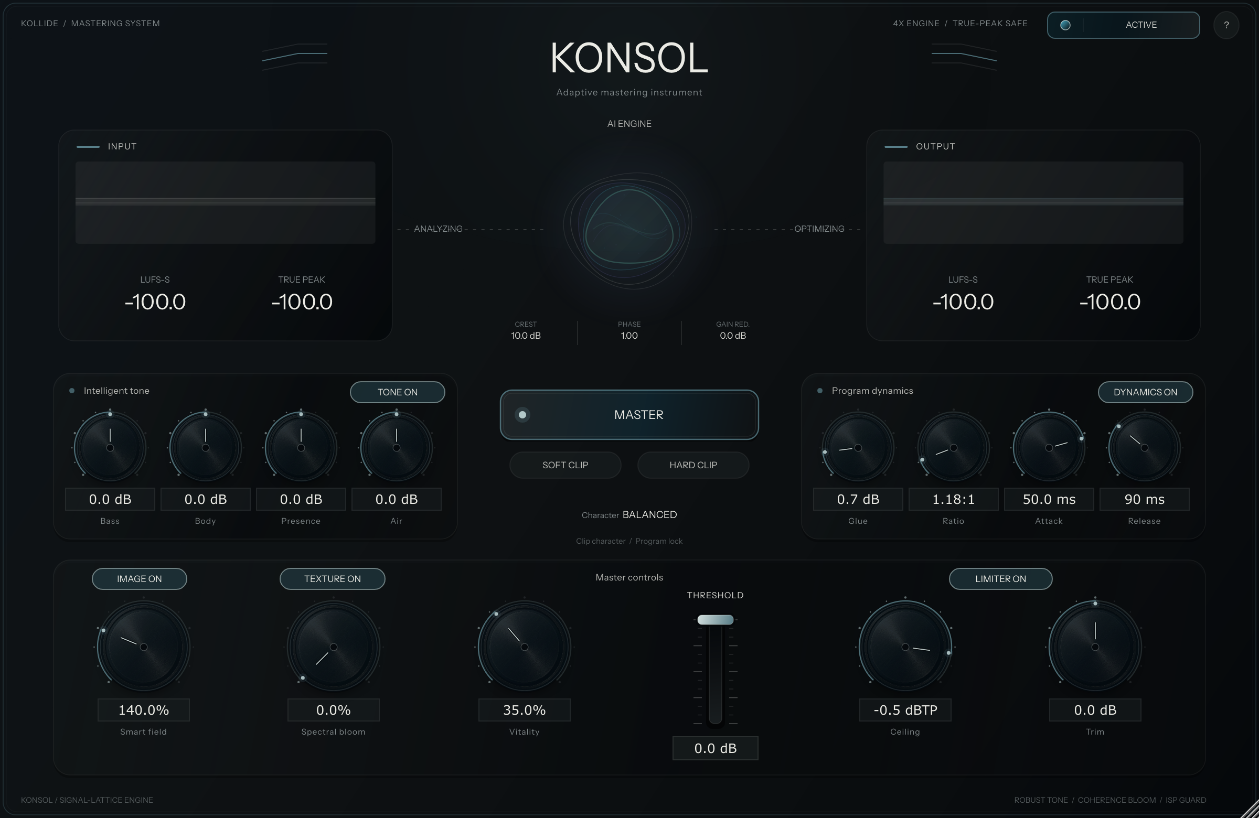Image resolution: width=1259 pixels, height=818 pixels.
Task: Click the '4X ENGINE / TRUE-PEAK SAFE' label
Action: (x=960, y=23)
